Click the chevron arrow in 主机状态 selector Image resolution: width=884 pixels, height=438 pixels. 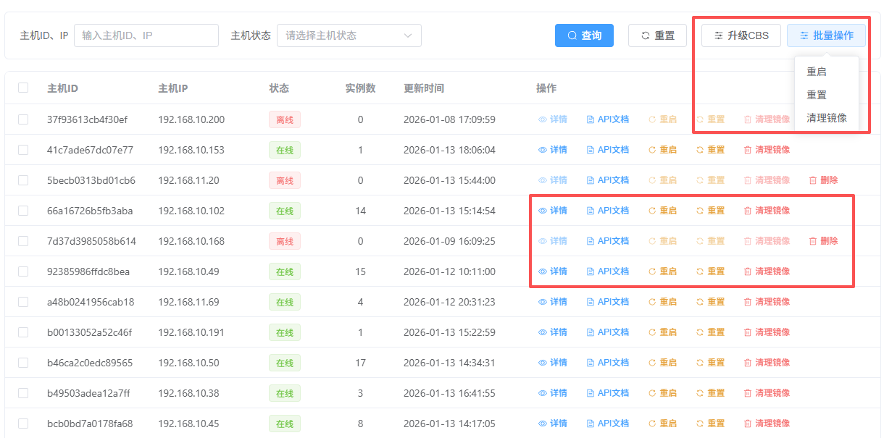[408, 35]
